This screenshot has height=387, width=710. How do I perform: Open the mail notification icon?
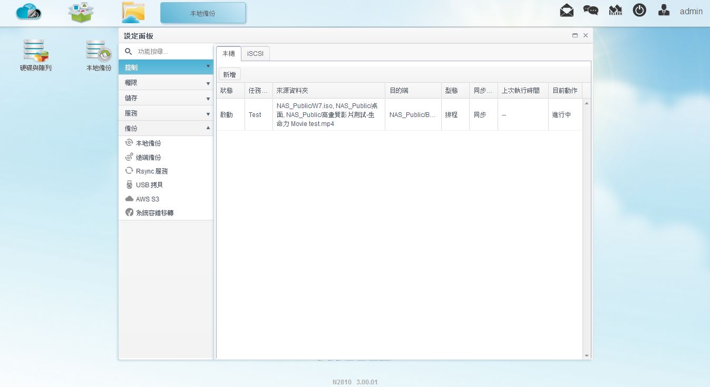click(567, 10)
